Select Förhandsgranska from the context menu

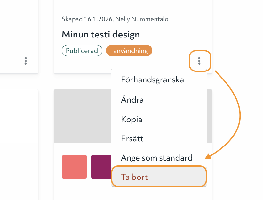point(152,80)
